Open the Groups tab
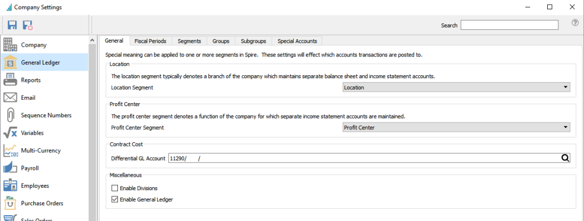 221,41
